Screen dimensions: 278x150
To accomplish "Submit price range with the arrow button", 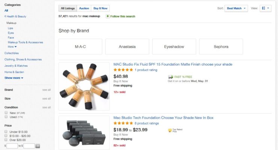I will (38, 145).
